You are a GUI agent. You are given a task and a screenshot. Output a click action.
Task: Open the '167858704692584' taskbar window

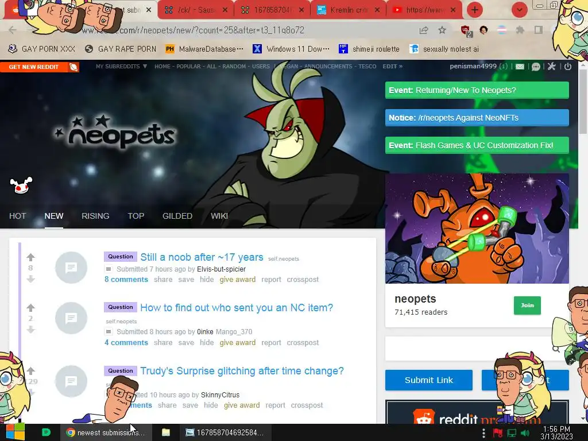tap(225, 432)
